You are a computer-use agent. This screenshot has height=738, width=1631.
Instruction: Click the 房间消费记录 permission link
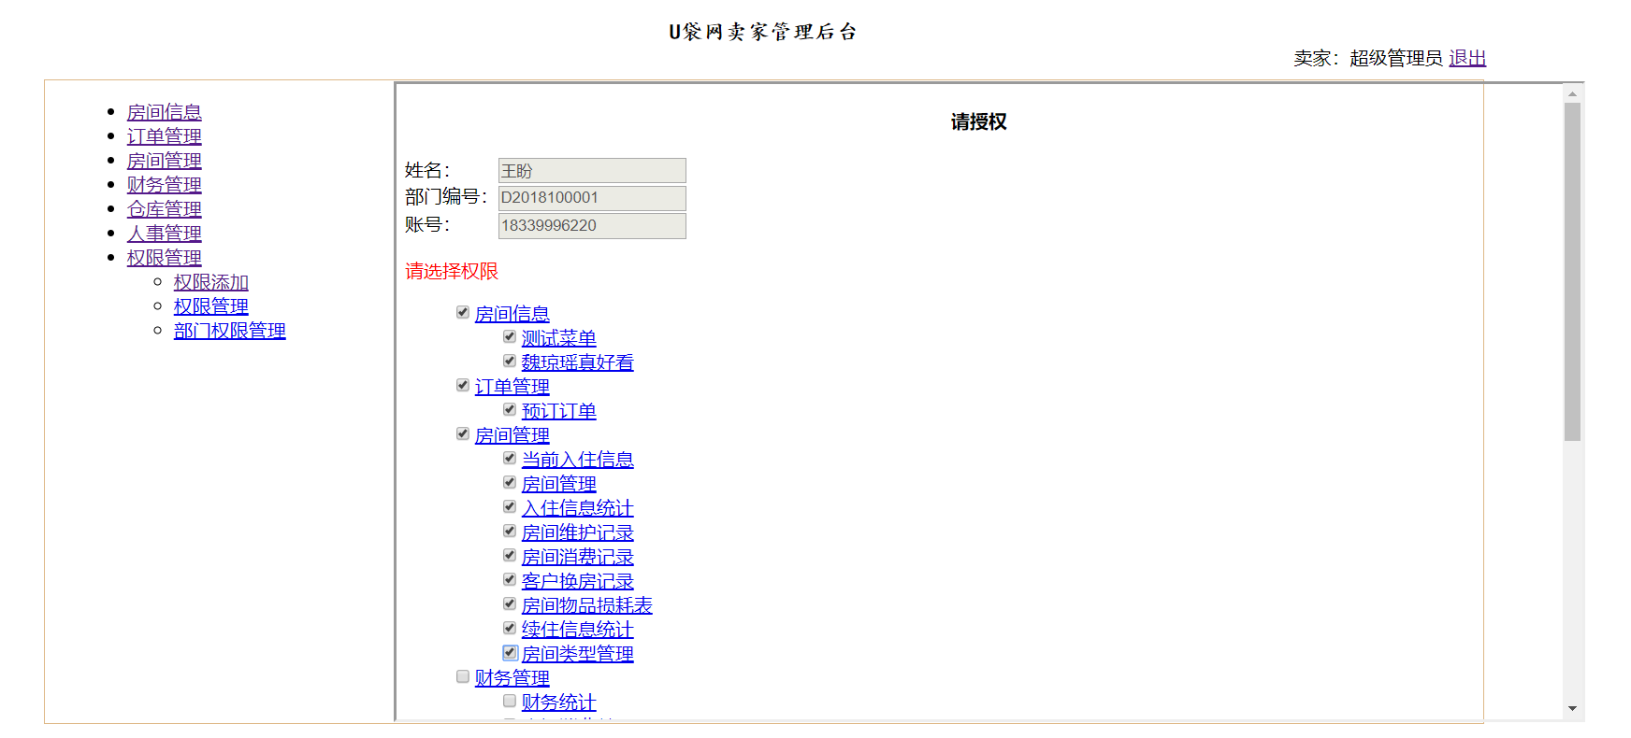577,557
